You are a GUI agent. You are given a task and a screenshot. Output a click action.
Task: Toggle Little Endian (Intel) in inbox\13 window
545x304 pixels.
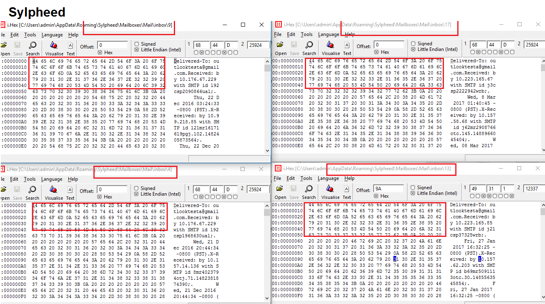(x=413, y=193)
